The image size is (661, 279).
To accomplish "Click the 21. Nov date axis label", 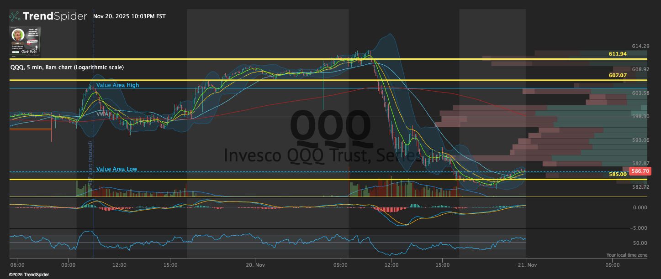I will [x=526, y=264].
